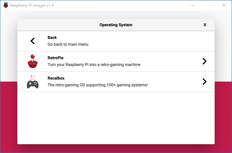The width and height of the screenshot is (232, 153).
Task: Expand the RetroPie submenu chevron
Action: click(x=204, y=61)
